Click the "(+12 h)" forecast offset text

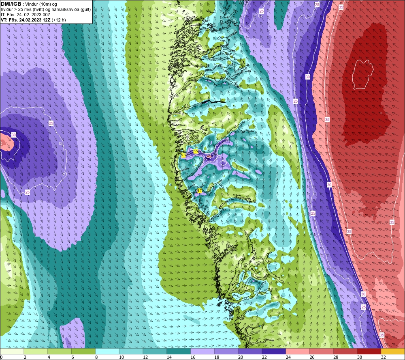point(59,20)
